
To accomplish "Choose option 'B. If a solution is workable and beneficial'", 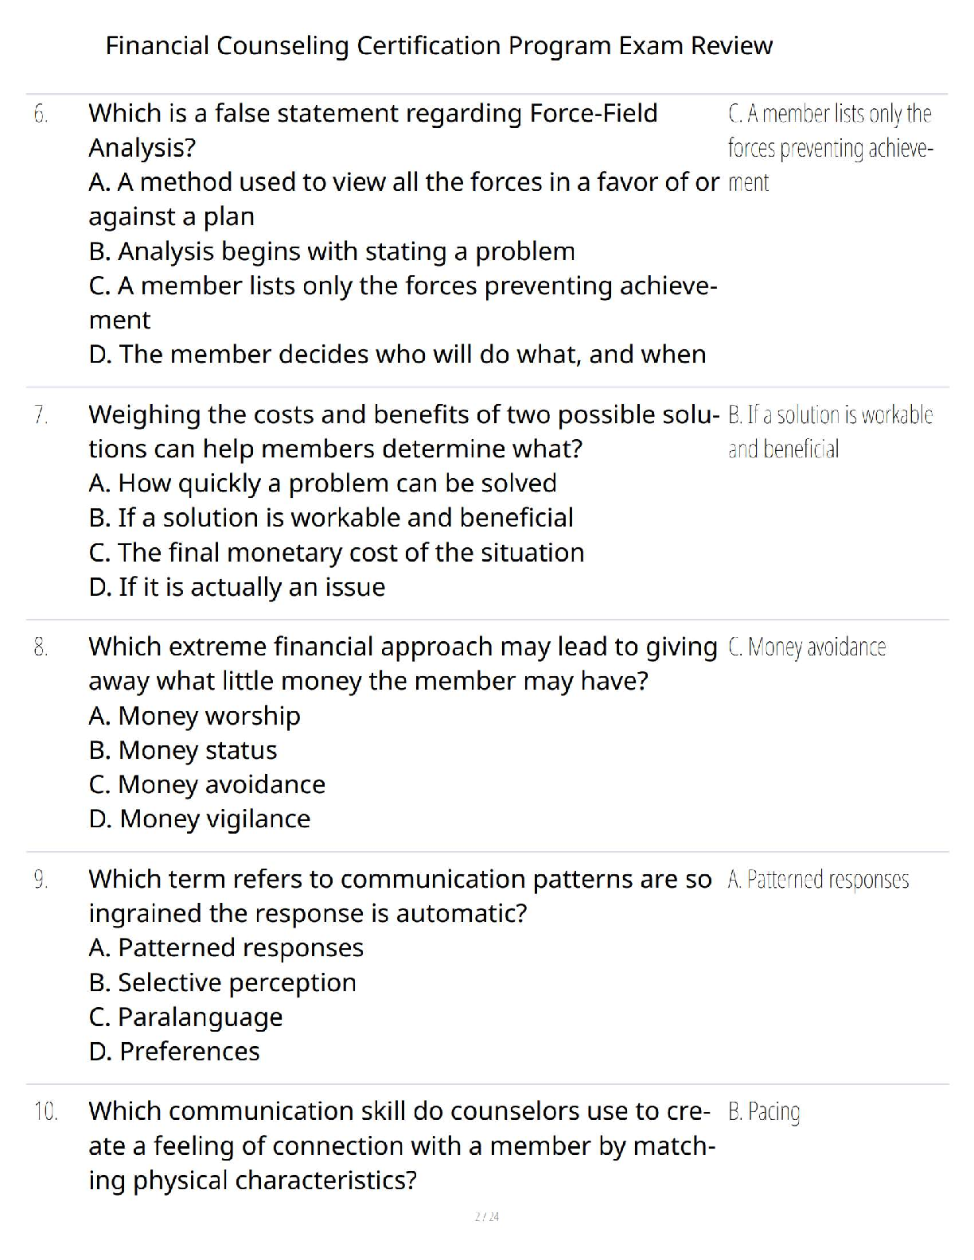I will click(331, 518).
